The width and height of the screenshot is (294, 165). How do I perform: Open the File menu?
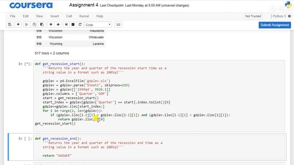pyautogui.click(x=12, y=16)
